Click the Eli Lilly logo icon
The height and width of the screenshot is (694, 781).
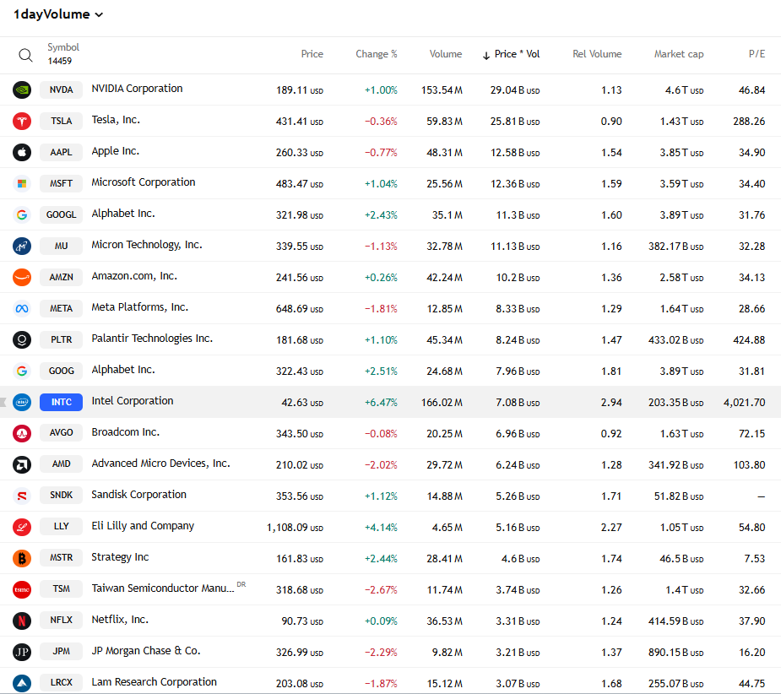pyautogui.click(x=22, y=527)
